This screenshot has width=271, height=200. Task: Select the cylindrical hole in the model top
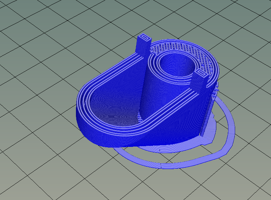177,64
